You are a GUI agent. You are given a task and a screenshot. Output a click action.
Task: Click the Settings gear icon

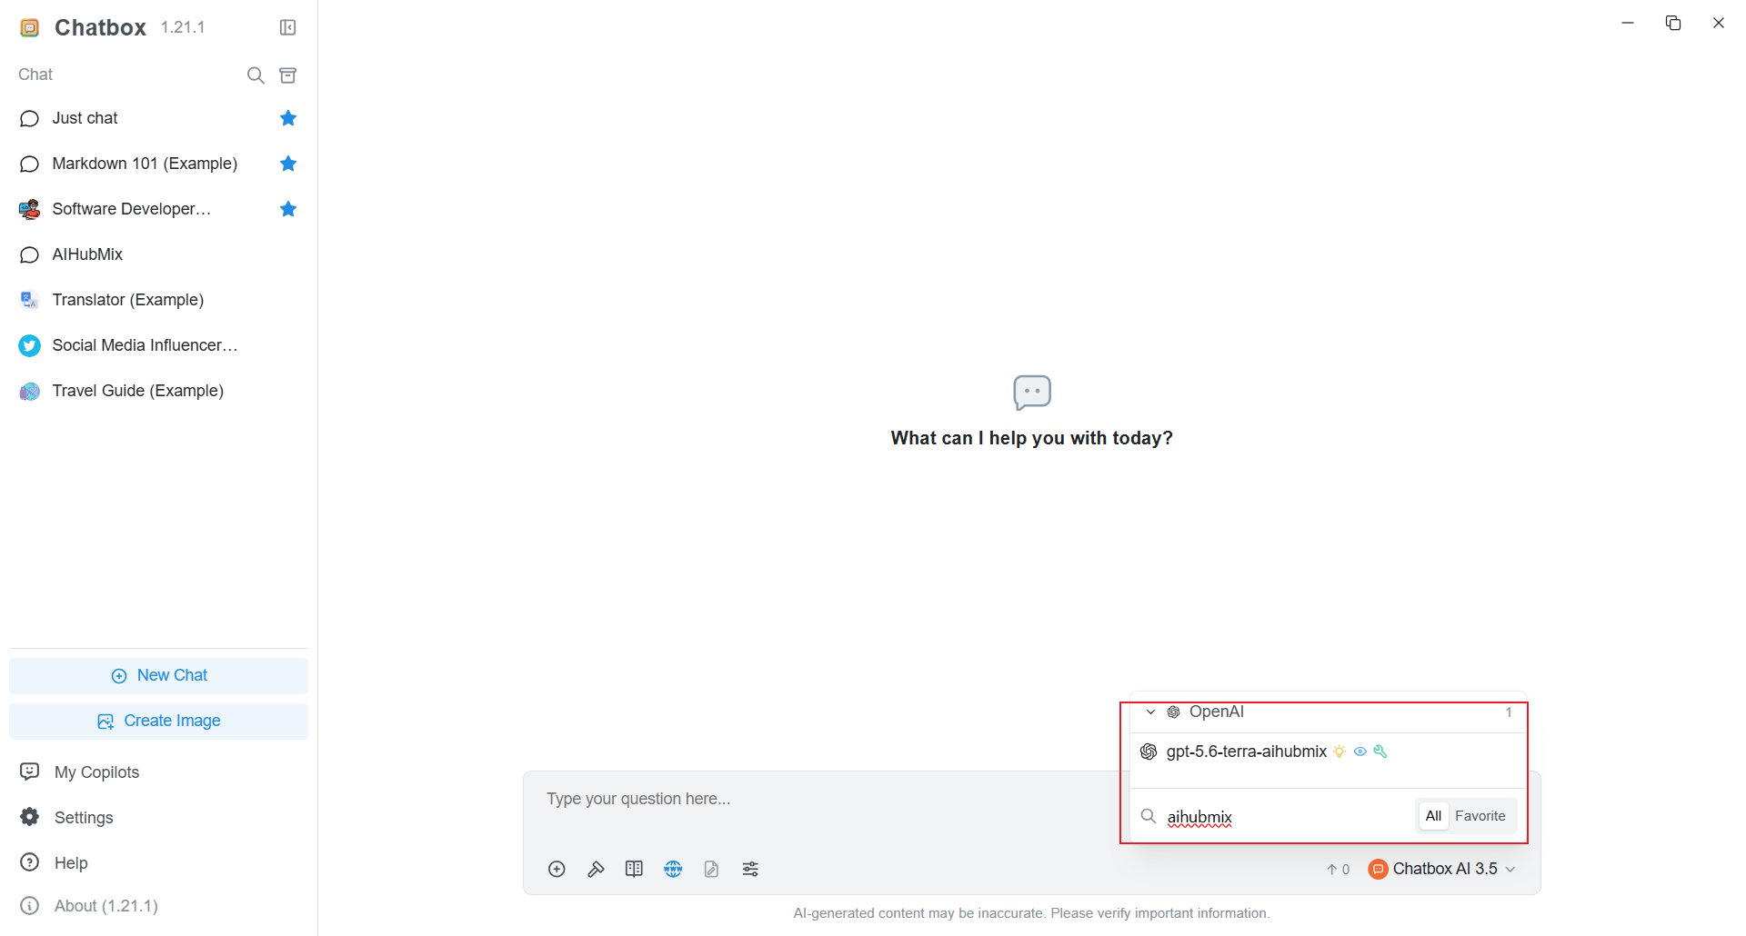coord(30,817)
